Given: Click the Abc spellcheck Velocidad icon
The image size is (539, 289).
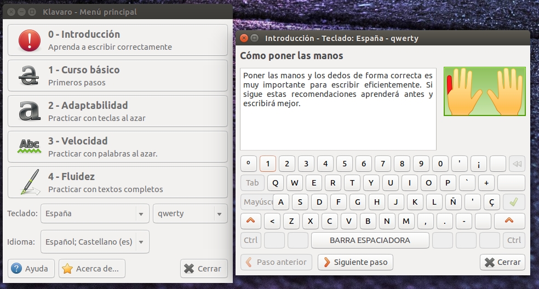Looking at the screenshot, I should tap(30, 146).
